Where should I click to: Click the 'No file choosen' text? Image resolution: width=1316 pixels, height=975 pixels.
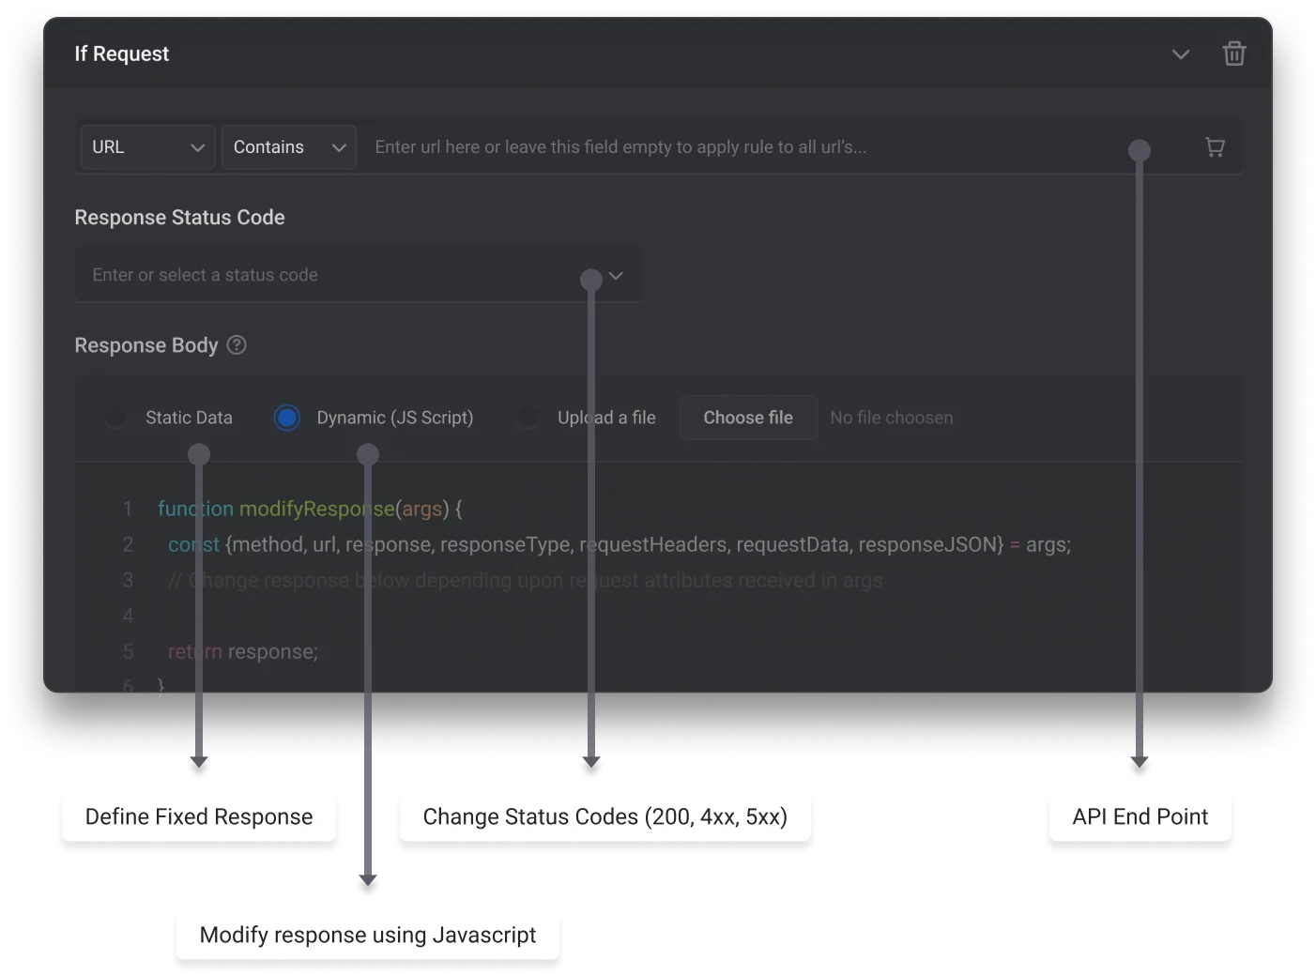coord(892,418)
